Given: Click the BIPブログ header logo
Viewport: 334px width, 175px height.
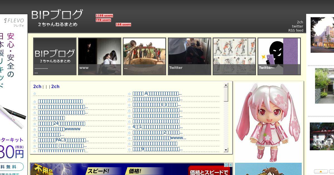Looking at the screenshot, I should 57,18.
